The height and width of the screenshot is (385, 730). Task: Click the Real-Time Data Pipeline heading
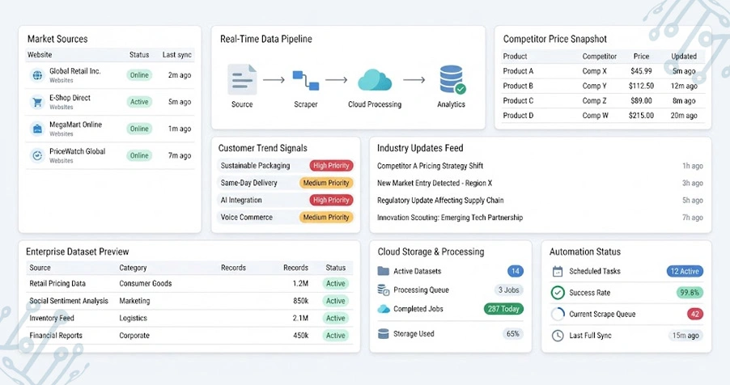coord(265,39)
